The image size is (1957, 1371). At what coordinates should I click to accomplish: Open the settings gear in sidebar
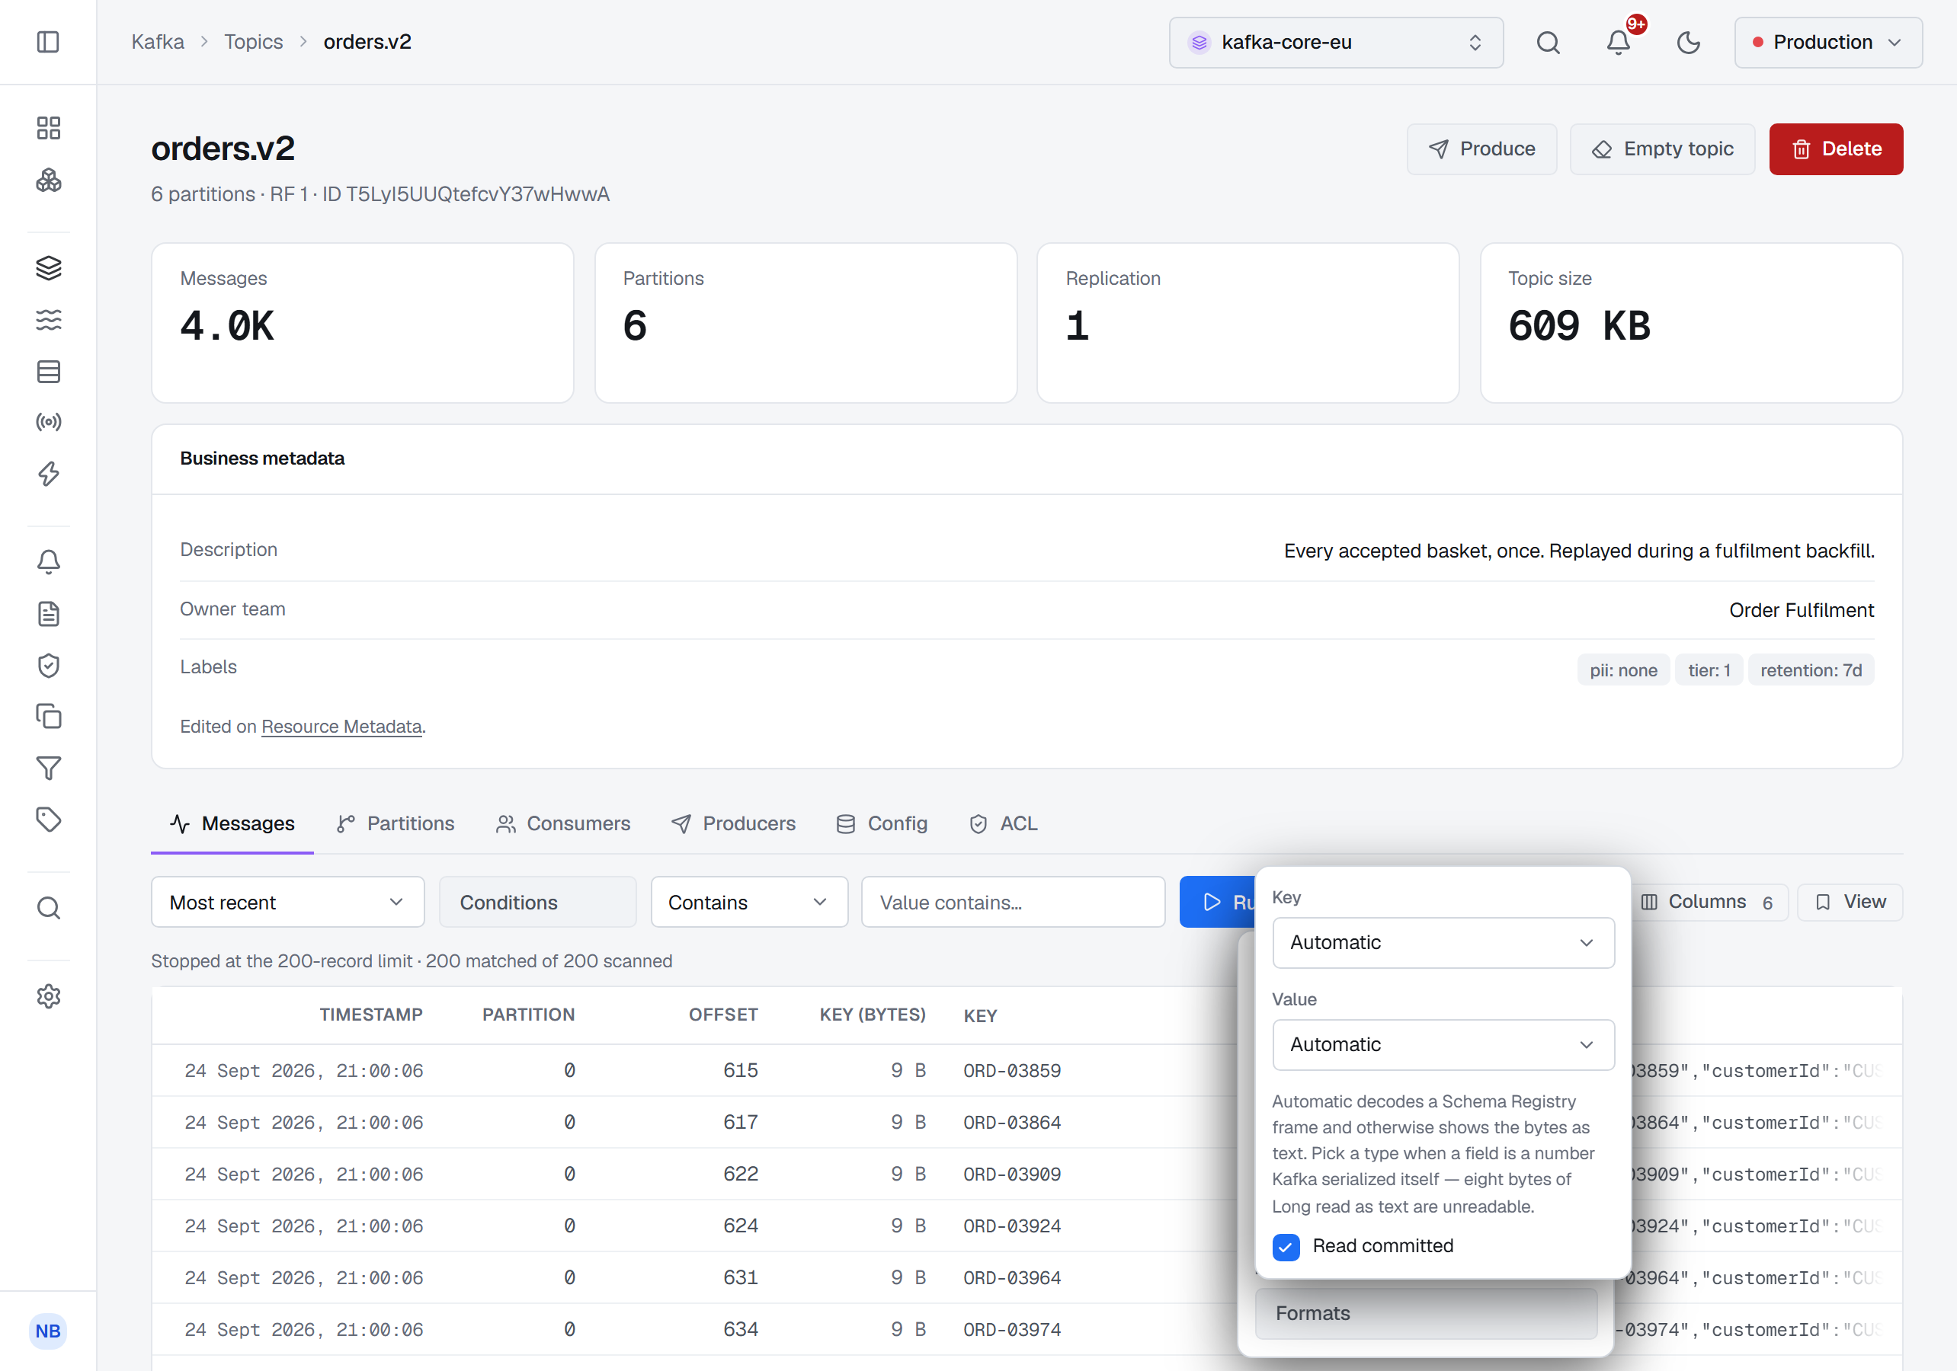(49, 995)
